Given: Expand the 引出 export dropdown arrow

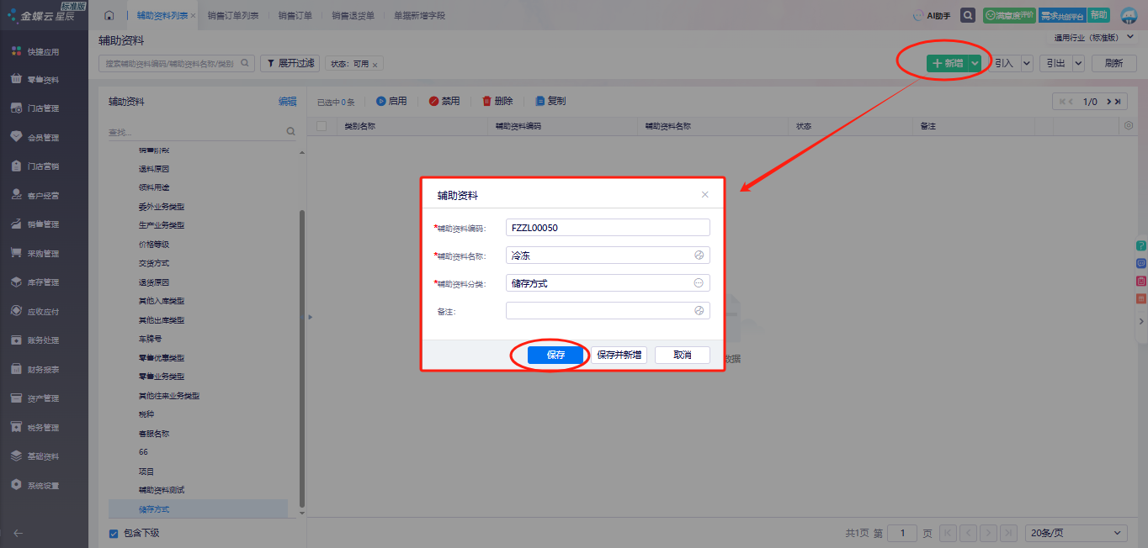Looking at the screenshot, I should click(x=1078, y=63).
